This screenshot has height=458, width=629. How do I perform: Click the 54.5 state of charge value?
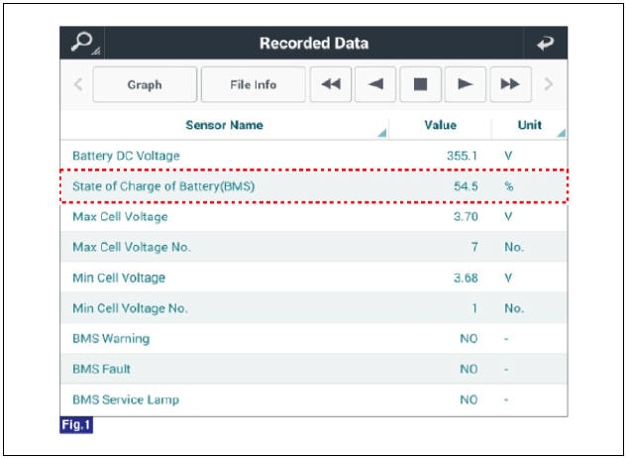click(466, 186)
